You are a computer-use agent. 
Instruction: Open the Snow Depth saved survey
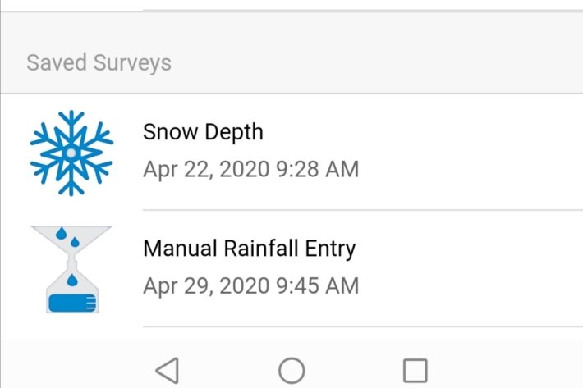203,132
